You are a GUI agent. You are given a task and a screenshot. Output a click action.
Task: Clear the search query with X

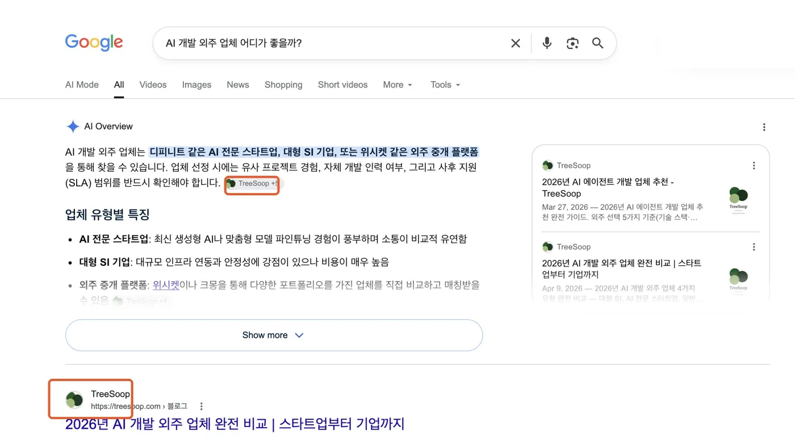(x=516, y=43)
